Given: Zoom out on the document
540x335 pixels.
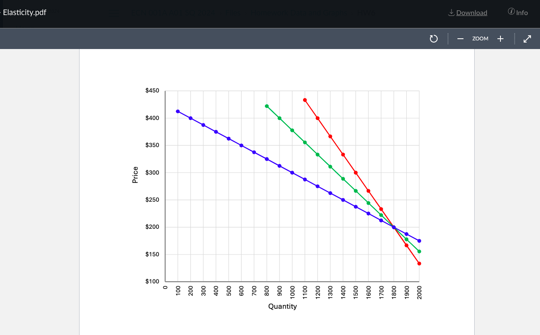Looking at the screenshot, I should 460,39.
